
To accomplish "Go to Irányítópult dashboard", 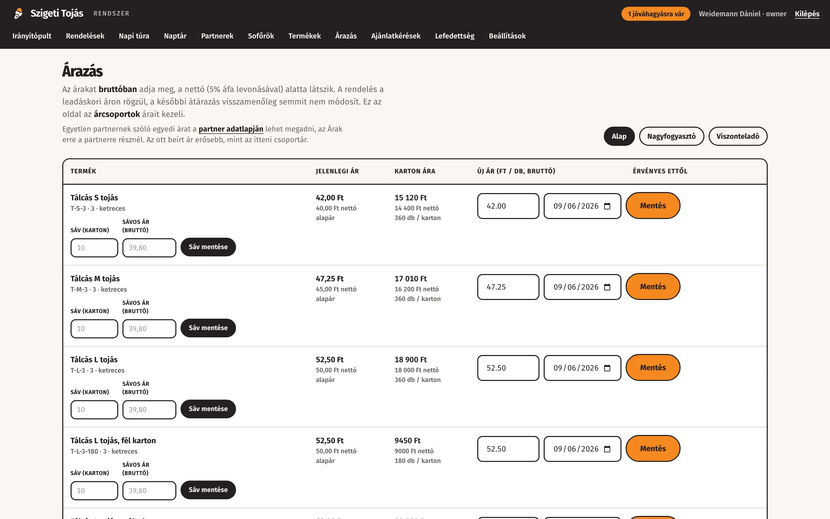I will tap(32, 36).
